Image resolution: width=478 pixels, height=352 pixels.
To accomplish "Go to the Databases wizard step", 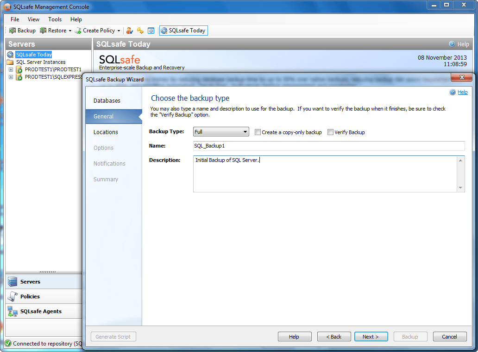I will point(107,100).
